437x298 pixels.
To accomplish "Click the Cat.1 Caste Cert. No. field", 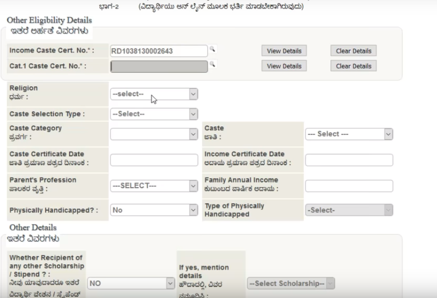I will 159,66.
